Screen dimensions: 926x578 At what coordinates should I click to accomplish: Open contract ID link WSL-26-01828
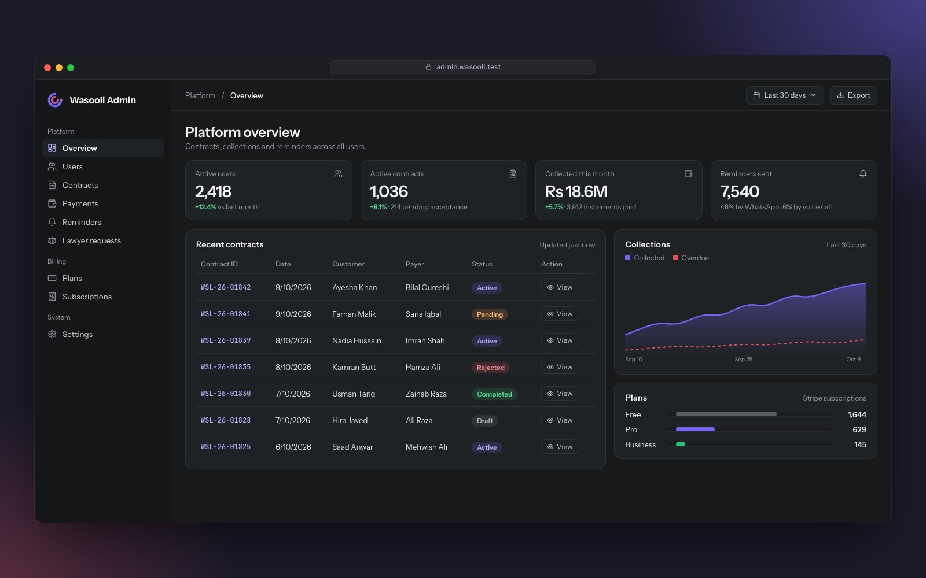(226, 420)
